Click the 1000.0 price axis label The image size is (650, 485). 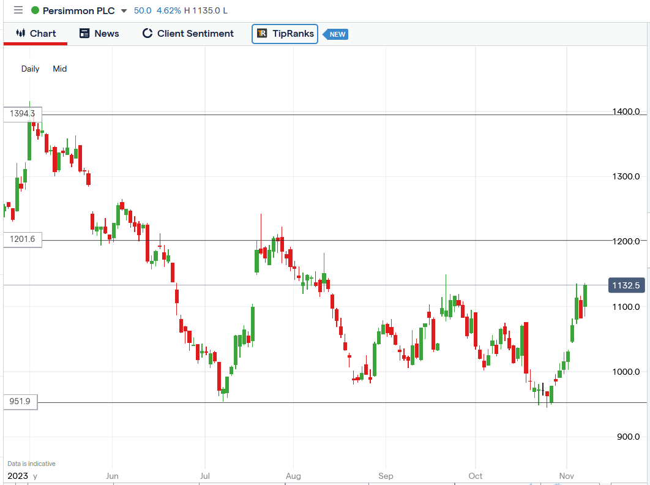(x=626, y=372)
